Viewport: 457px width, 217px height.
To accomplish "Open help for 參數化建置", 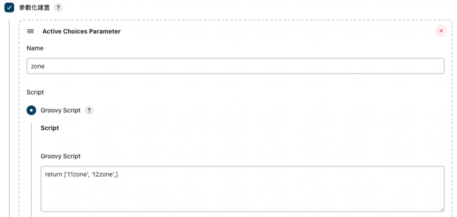I will point(58,8).
